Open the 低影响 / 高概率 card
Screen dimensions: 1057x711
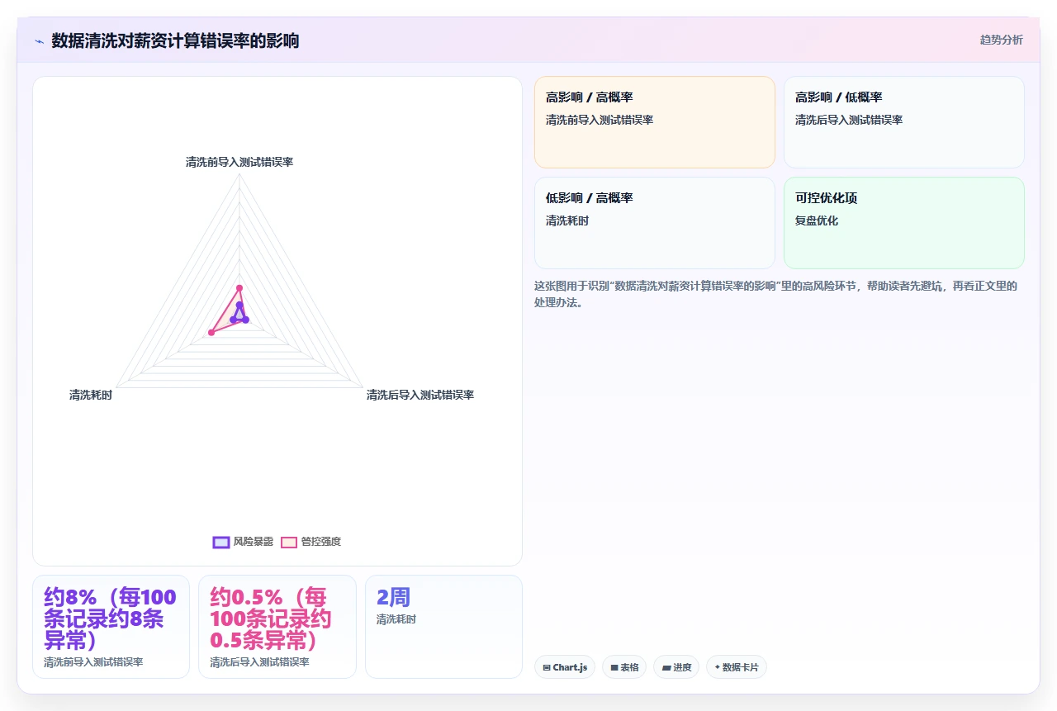pyautogui.click(x=655, y=223)
